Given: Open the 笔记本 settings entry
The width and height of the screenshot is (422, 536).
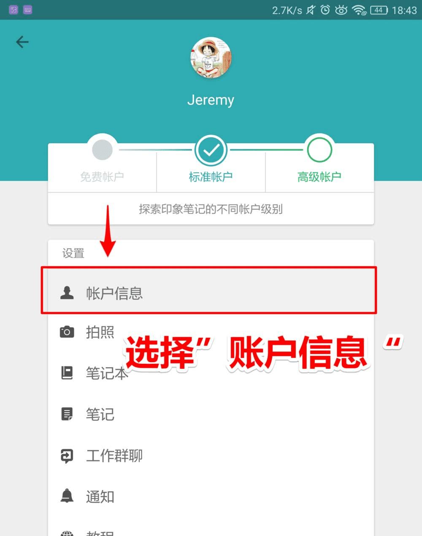Looking at the screenshot, I should click(x=211, y=373).
